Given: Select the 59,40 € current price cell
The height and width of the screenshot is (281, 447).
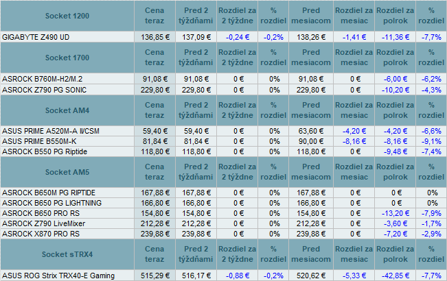Looking at the screenshot, I should (x=154, y=131).
